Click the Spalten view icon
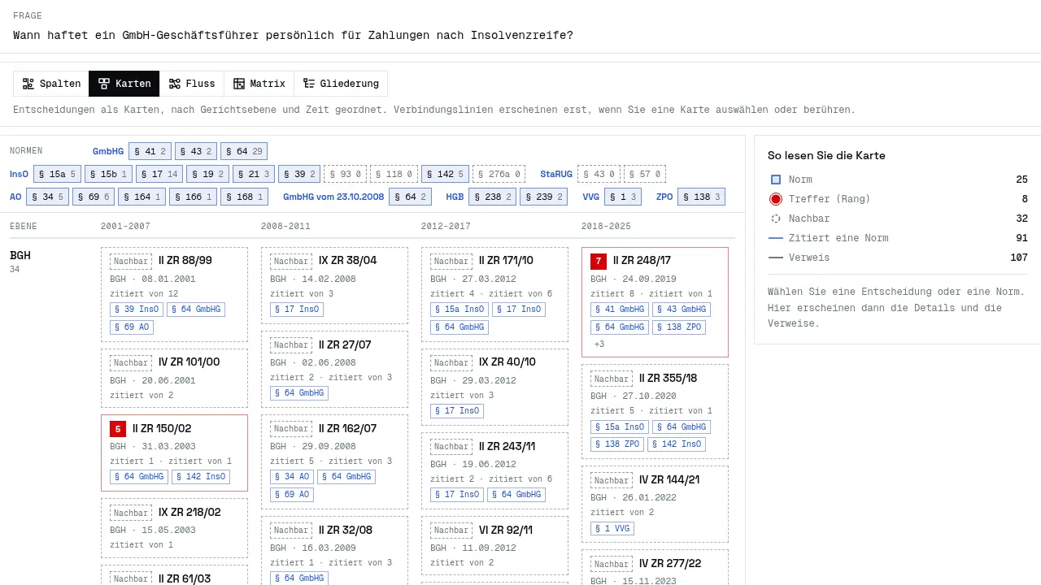Screen dimensions: 1041x585 tap(28, 84)
